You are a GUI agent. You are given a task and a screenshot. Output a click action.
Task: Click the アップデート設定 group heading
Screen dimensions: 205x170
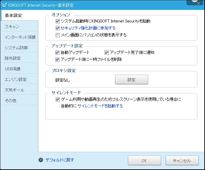coord(67,46)
